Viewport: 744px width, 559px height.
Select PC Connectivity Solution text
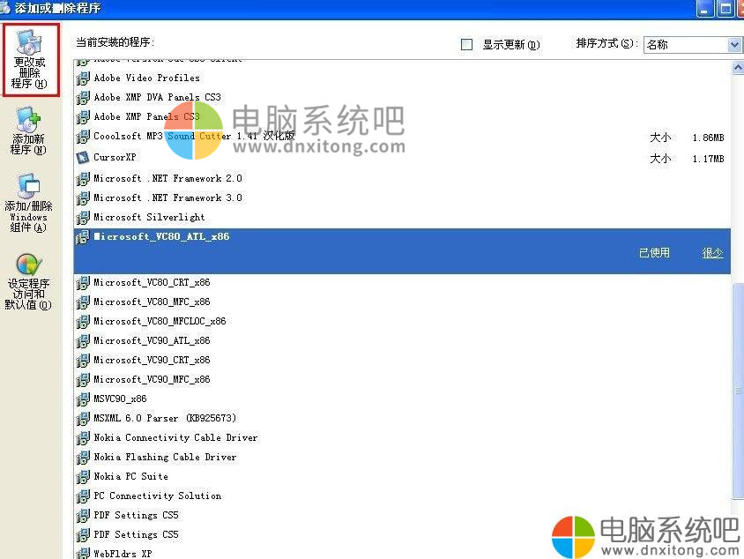(158, 496)
